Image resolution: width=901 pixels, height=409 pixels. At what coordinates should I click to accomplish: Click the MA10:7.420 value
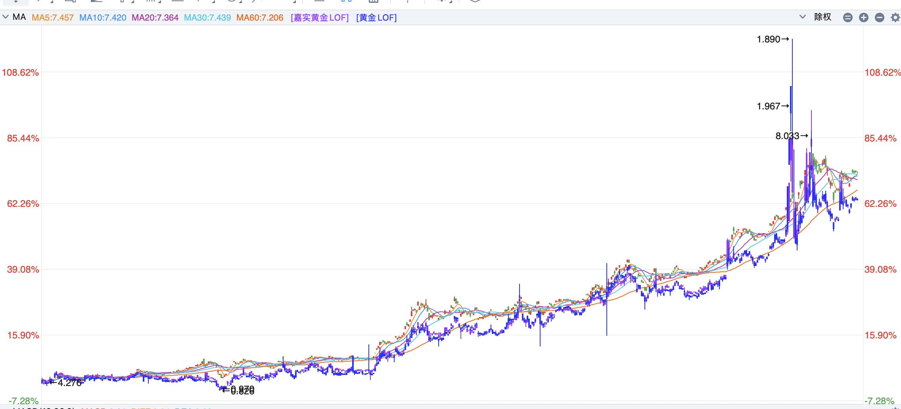[103, 17]
